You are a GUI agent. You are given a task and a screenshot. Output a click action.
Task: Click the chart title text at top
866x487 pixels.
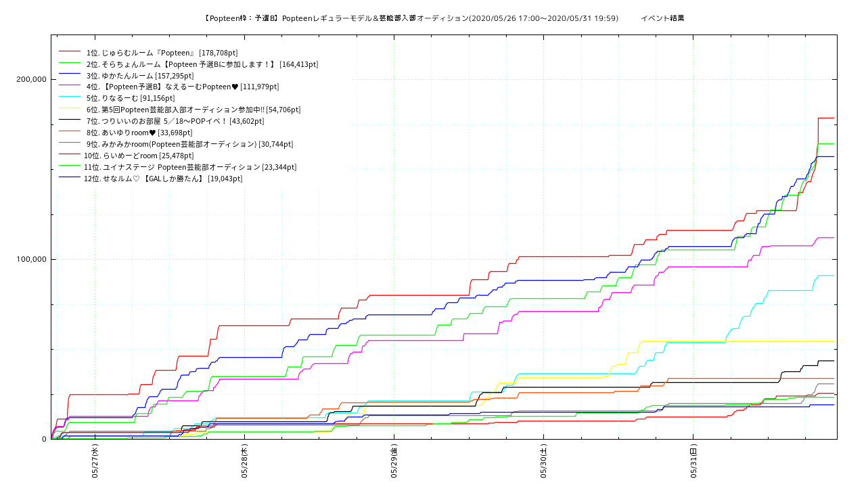coord(443,18)
